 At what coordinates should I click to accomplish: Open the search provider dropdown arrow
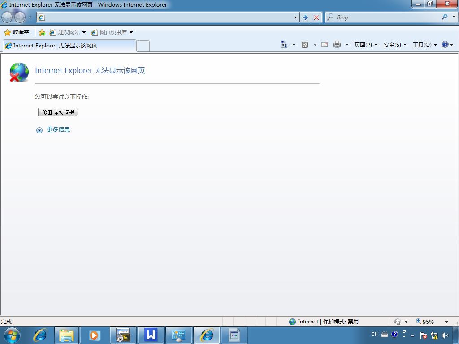pyautogui.click(x=454, y=17)
